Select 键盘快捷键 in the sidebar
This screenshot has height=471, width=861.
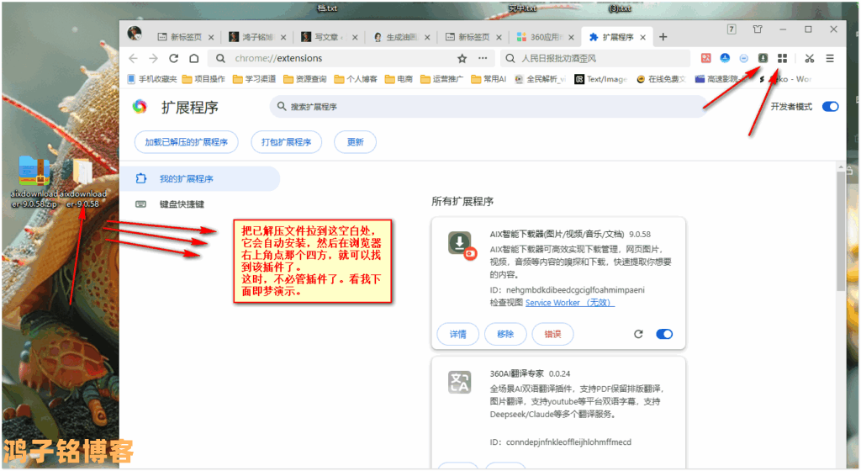[182, 204]
